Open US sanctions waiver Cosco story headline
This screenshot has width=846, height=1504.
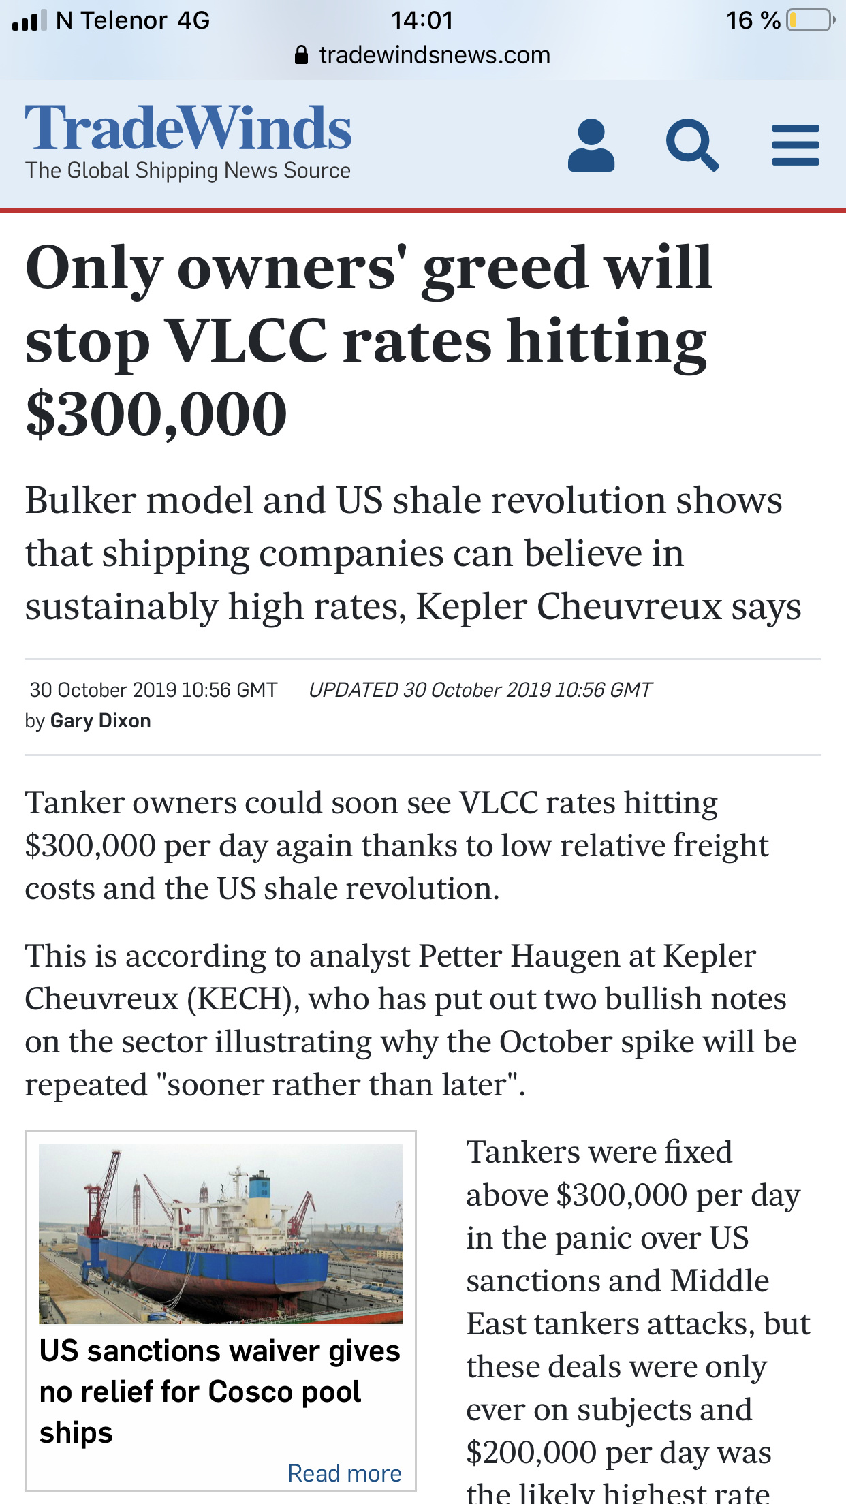(219, 1392)
